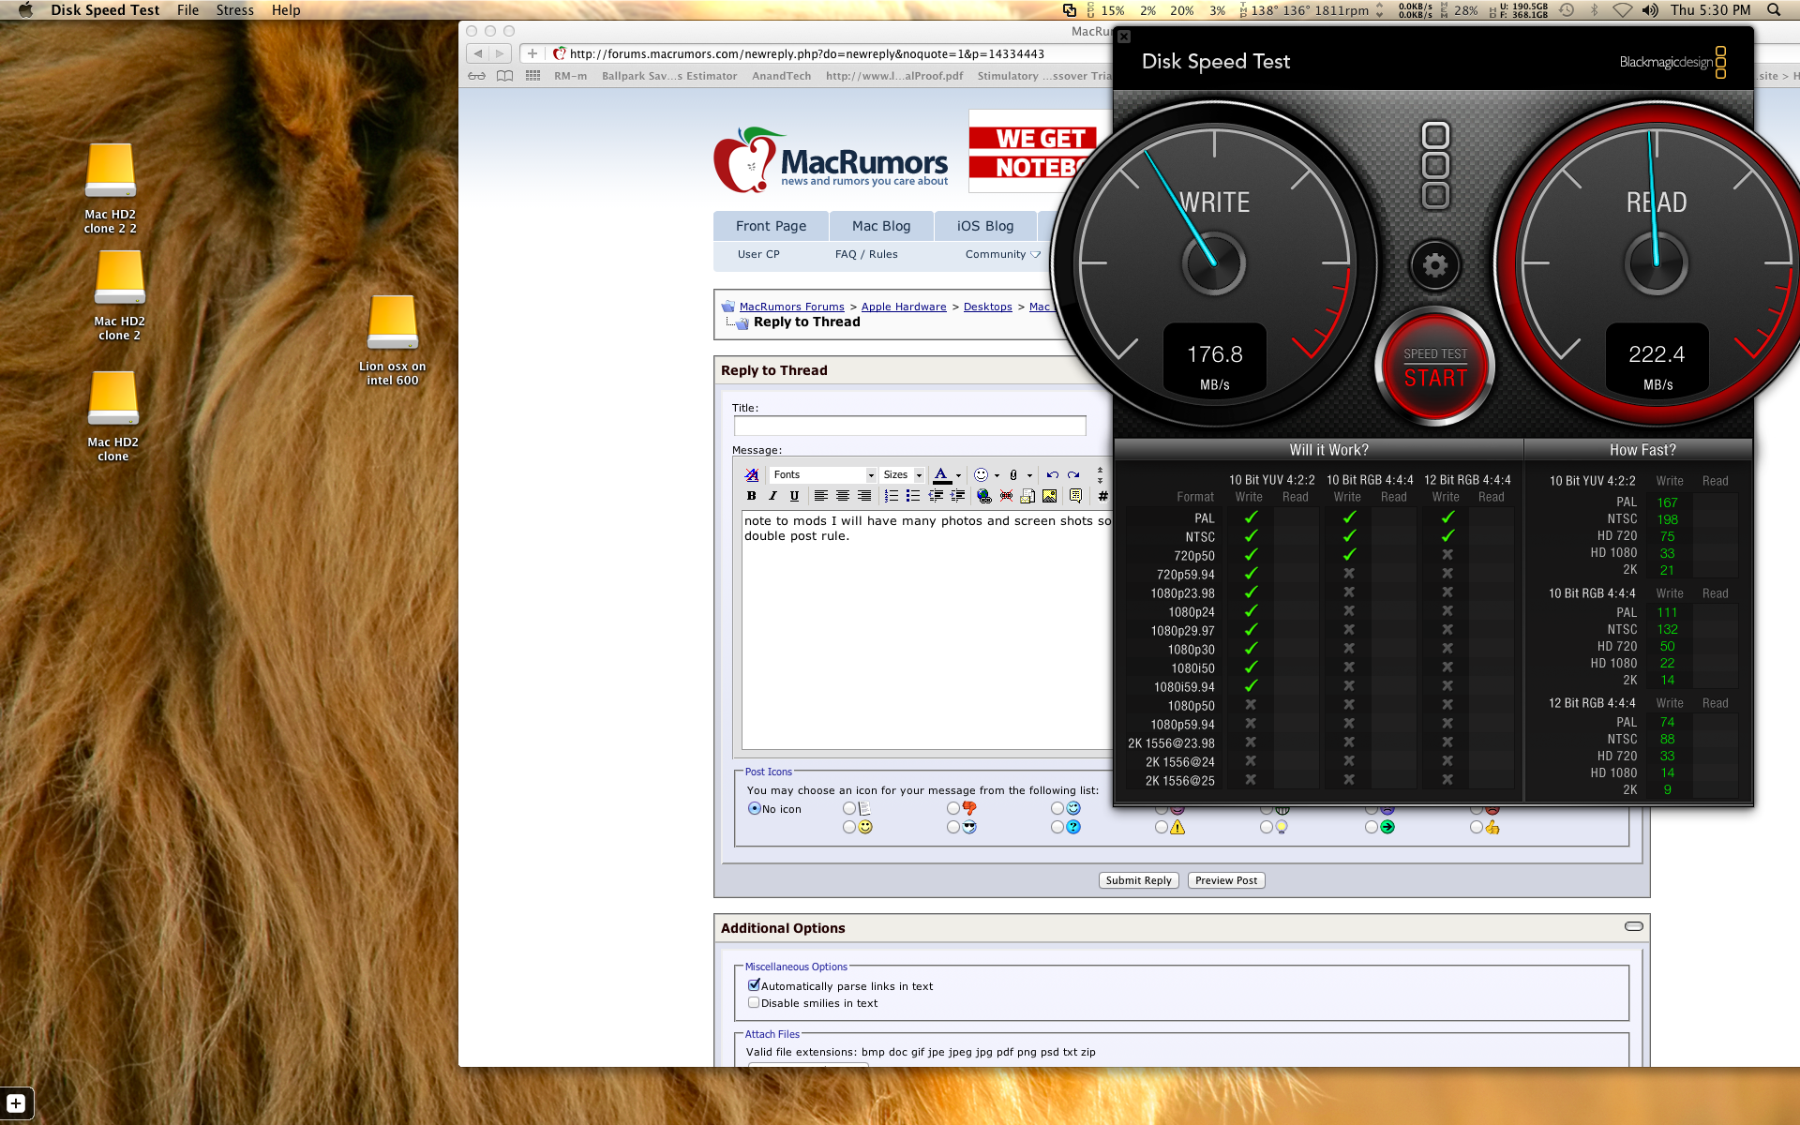1800x1125 pixels.
Task: Click the text color A icon
Action: click(x=941, y=474)
